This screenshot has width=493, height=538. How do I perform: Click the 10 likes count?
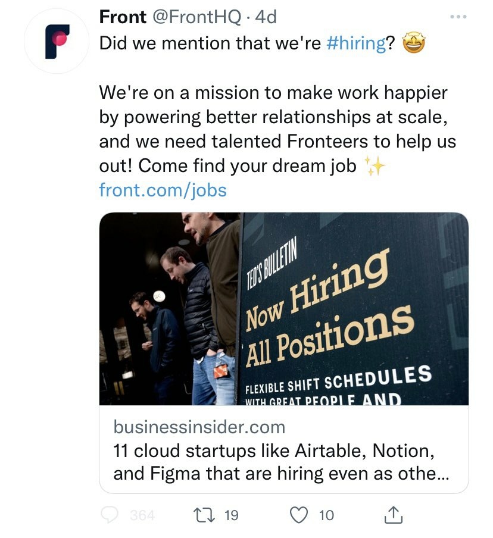(x=326, y=515)
